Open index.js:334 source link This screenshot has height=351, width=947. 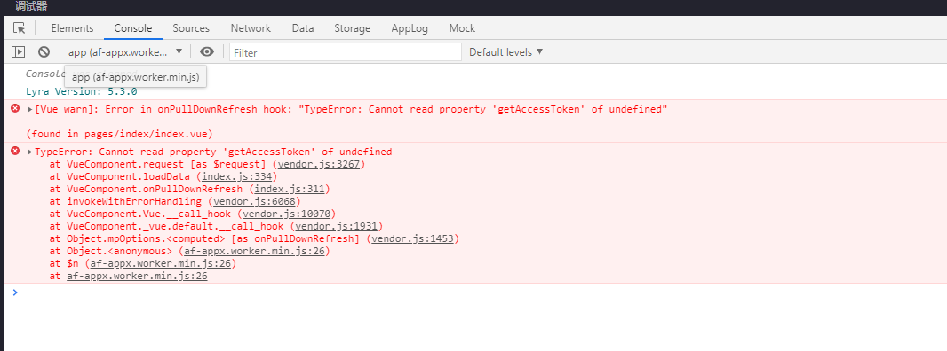click(236, 176)
